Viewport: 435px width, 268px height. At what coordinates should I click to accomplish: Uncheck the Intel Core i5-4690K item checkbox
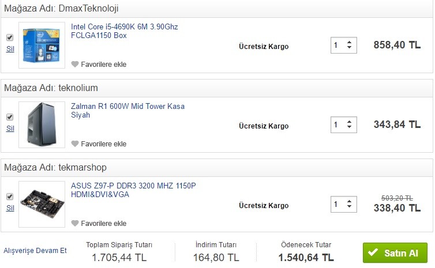[x=9, y=37]
